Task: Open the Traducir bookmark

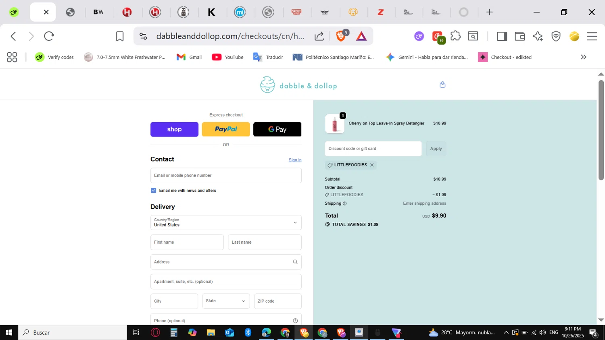Action: click(x=268, y=57)
